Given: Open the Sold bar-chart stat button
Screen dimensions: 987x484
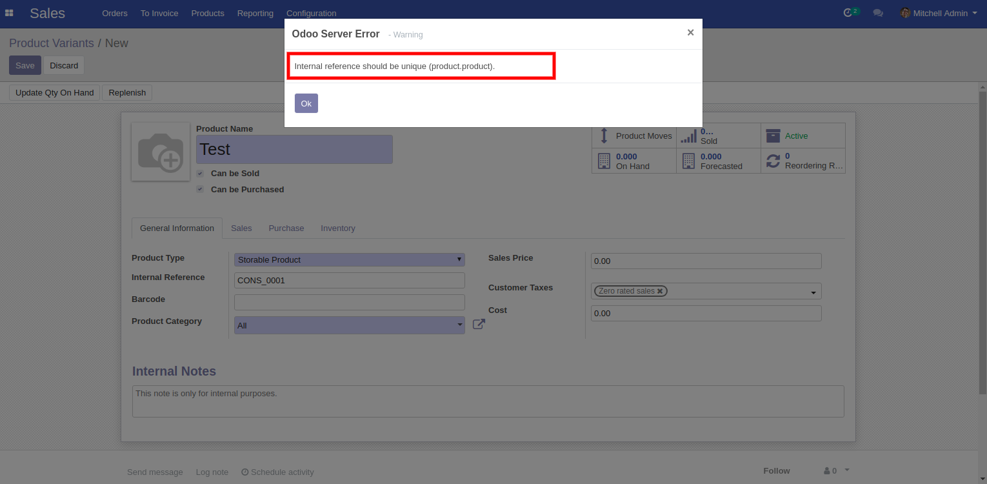Looking at the screenshot, I should click(719, 136).
